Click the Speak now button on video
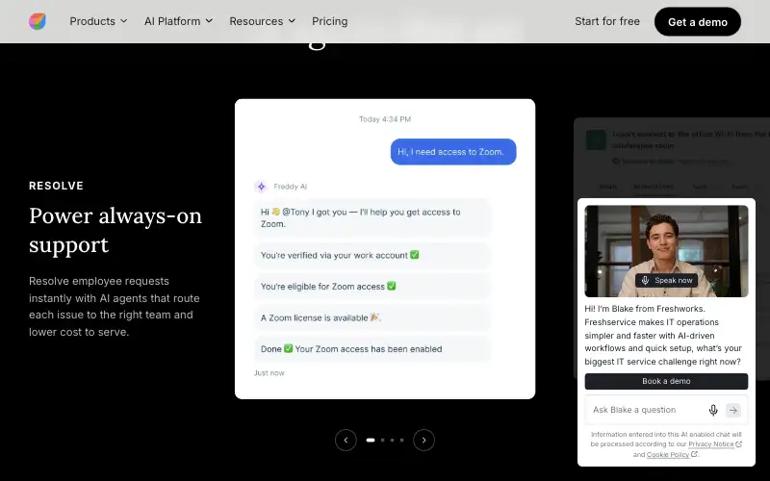 pos(666,280)
